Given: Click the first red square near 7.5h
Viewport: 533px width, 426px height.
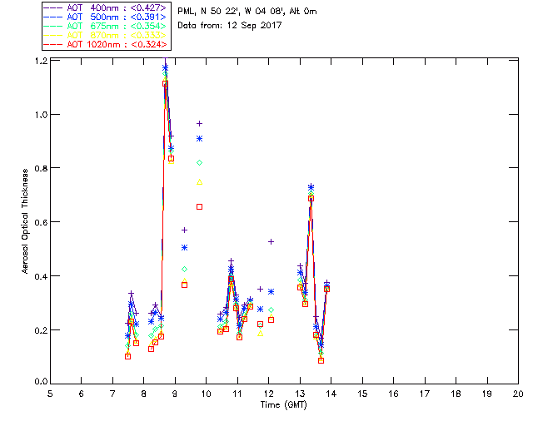Looking at the screenshot, I should coord(127,356).
